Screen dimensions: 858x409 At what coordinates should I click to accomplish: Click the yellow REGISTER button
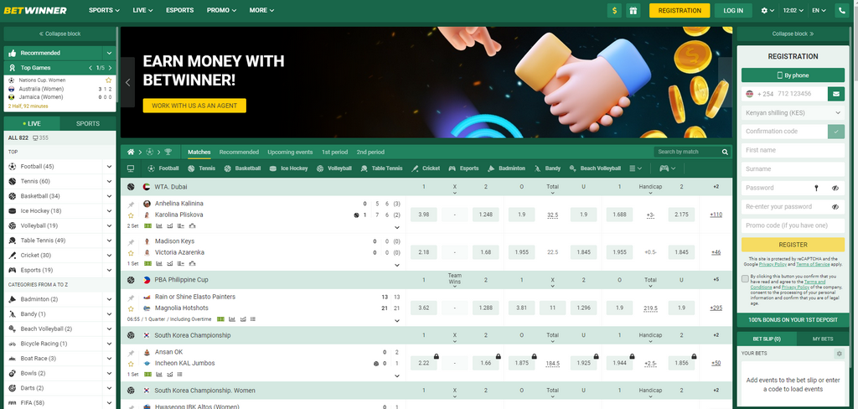pos(793,245)
